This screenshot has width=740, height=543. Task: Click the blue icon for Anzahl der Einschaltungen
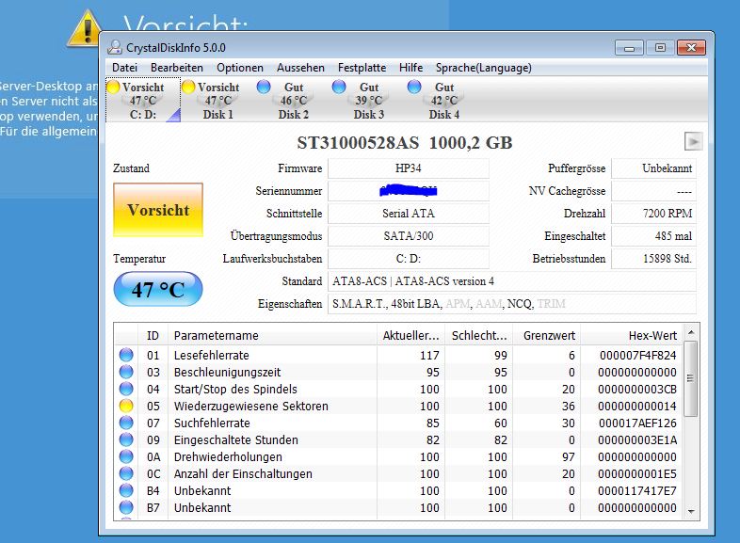click(x=126, y=473)
